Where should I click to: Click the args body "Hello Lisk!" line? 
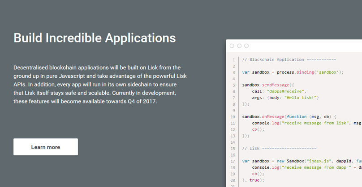[x=285, y=98]
